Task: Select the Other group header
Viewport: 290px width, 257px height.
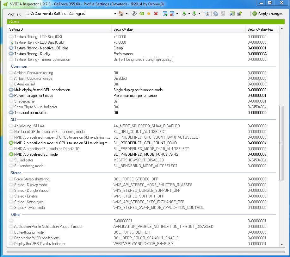Action: (16, 214)
